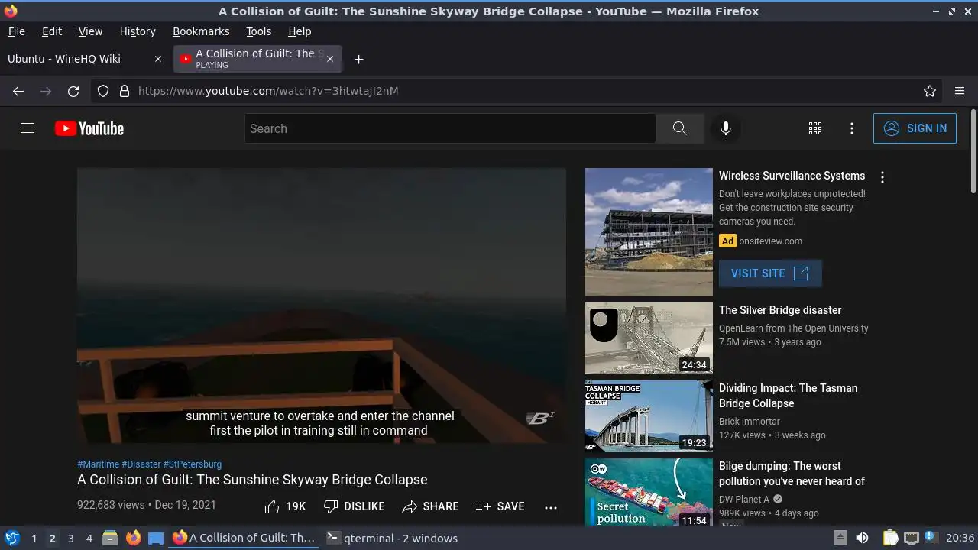Click DW Planet A channel name

click(744, 500)
